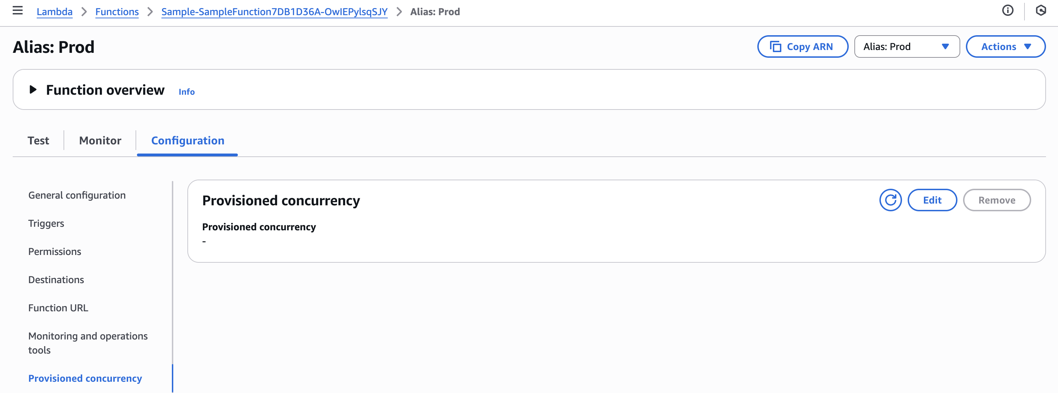
Task: Select General configuration in sidebar
Action: click(77, 195)
